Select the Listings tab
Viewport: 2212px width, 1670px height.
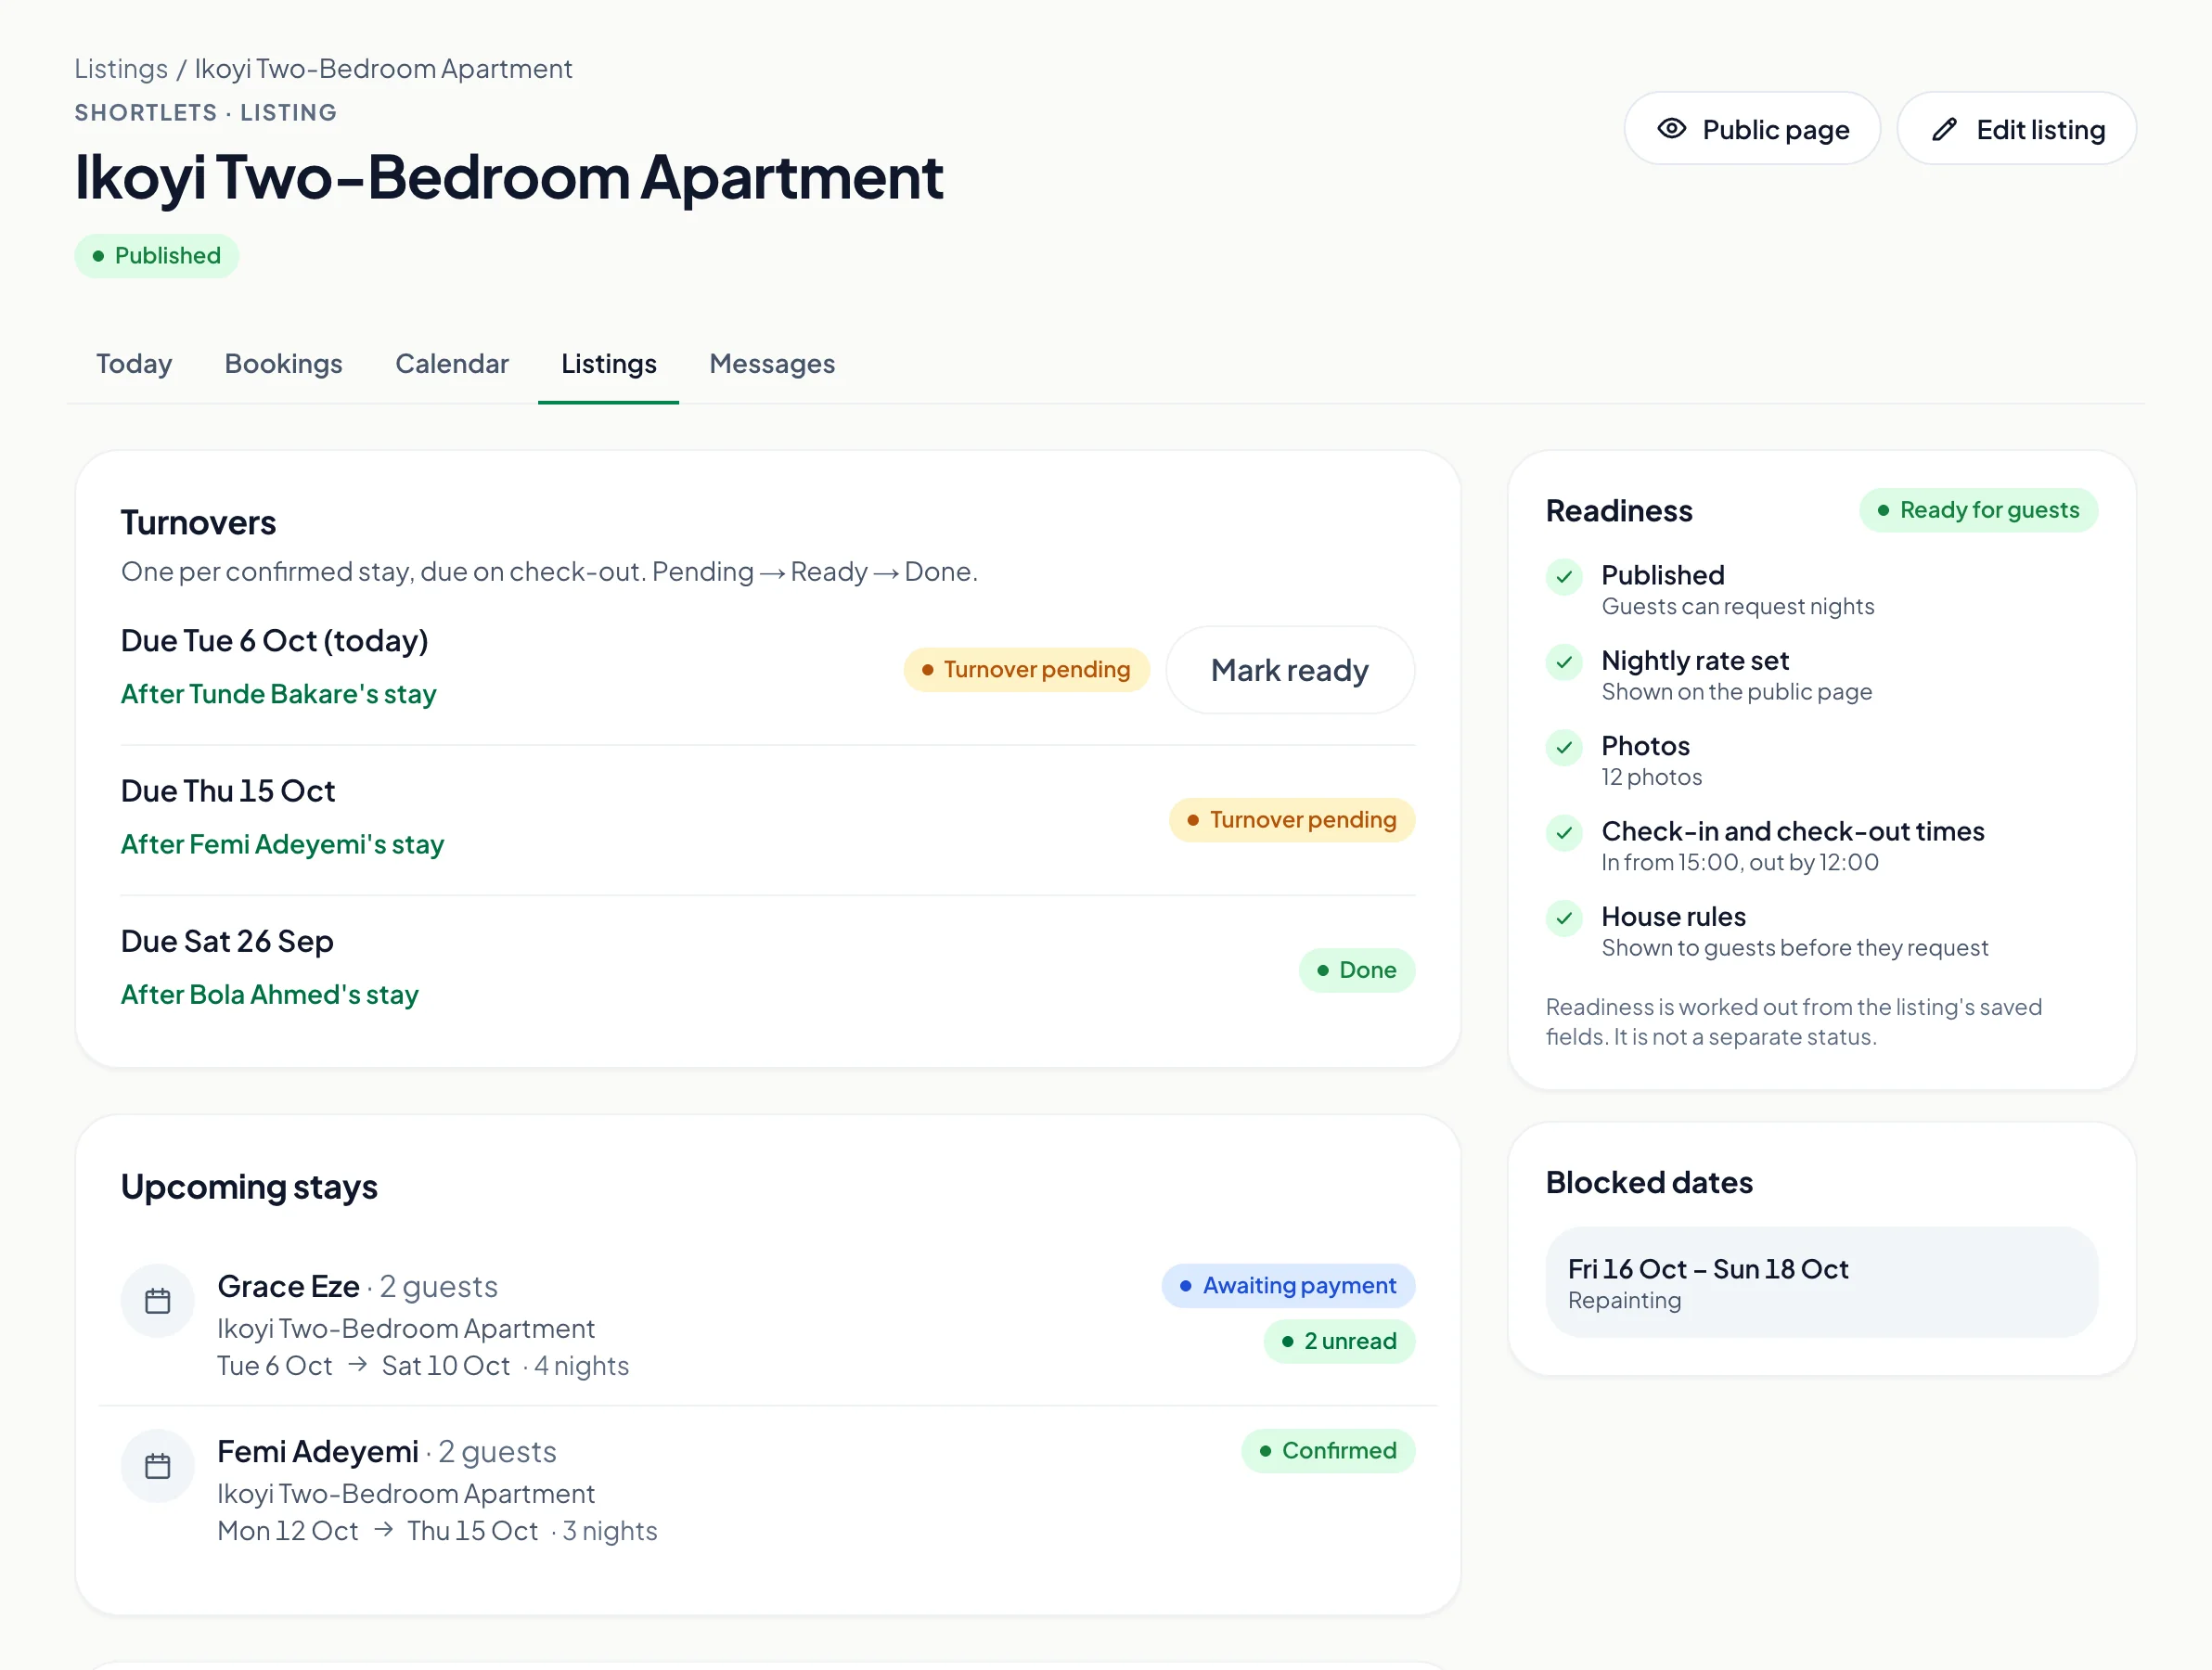click(x=608, y=364)
